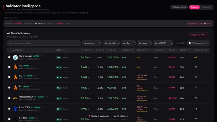Click MIRROR badge next to Flare Sensei
Image resolution: width=217 pixels, height=122 pixels.
[x=36, y=56]
